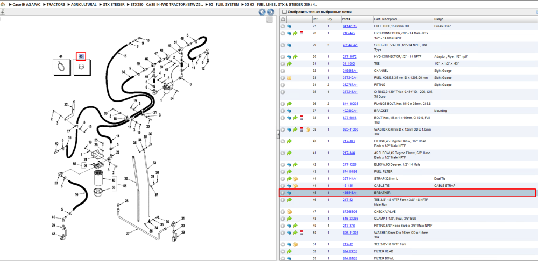Click package icon in CHECK VALVE row
The image size is (538, 261).
(x=289, y=212)
